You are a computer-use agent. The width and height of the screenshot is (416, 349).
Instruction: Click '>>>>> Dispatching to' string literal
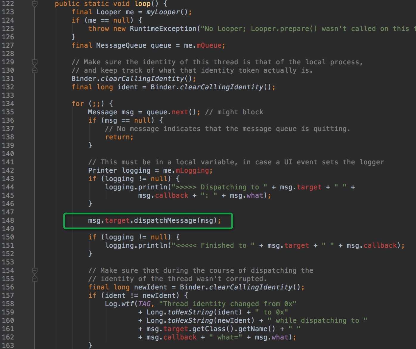[x=219, y=187]
